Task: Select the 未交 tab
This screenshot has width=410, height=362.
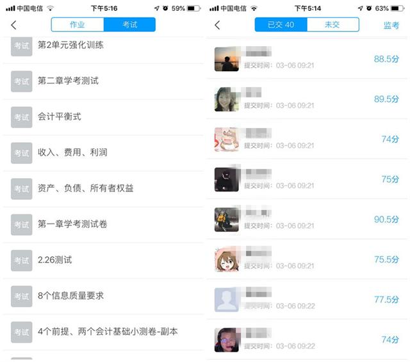Action: pyautogui.click(x=332, y=24)
